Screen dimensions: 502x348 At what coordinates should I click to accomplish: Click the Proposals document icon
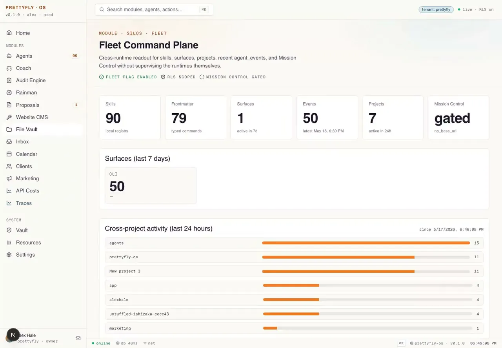pos(9,105)
